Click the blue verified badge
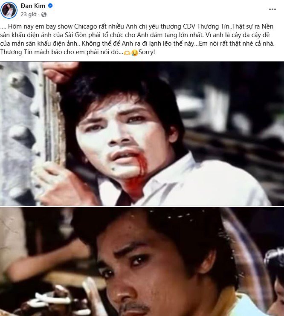 50,6
